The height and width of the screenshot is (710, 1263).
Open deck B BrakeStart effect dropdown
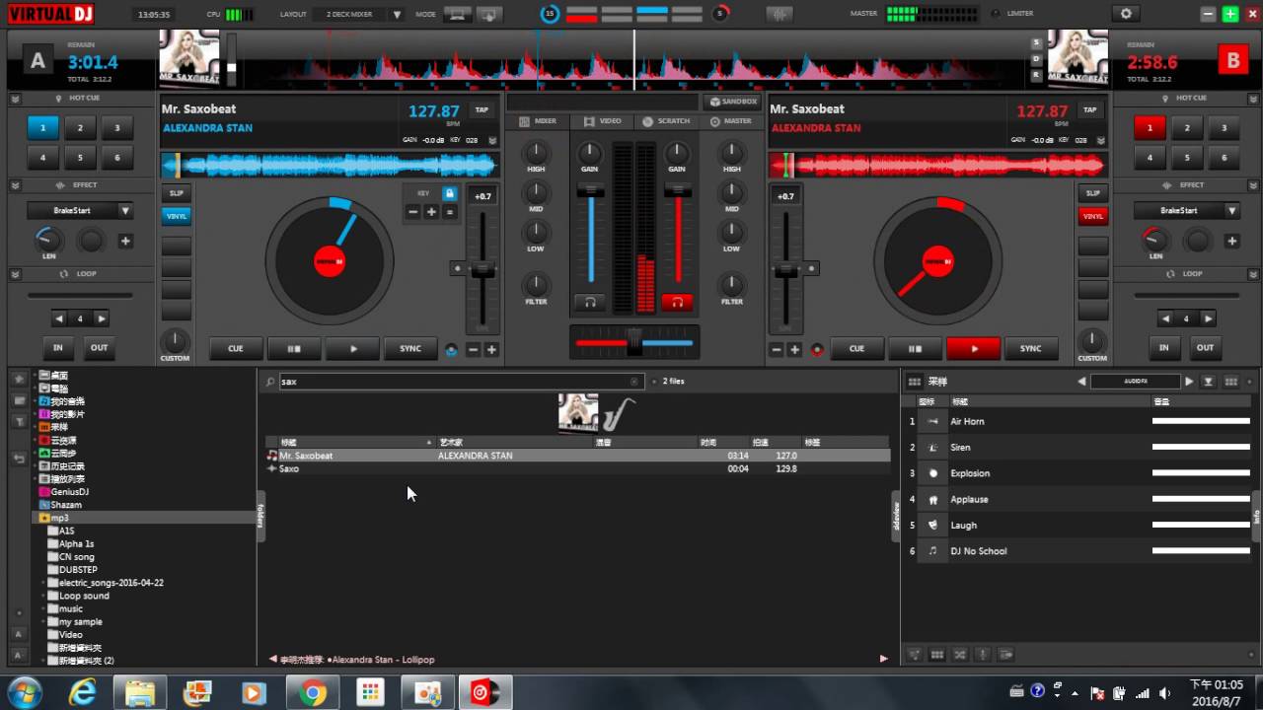click(1232, 210)
